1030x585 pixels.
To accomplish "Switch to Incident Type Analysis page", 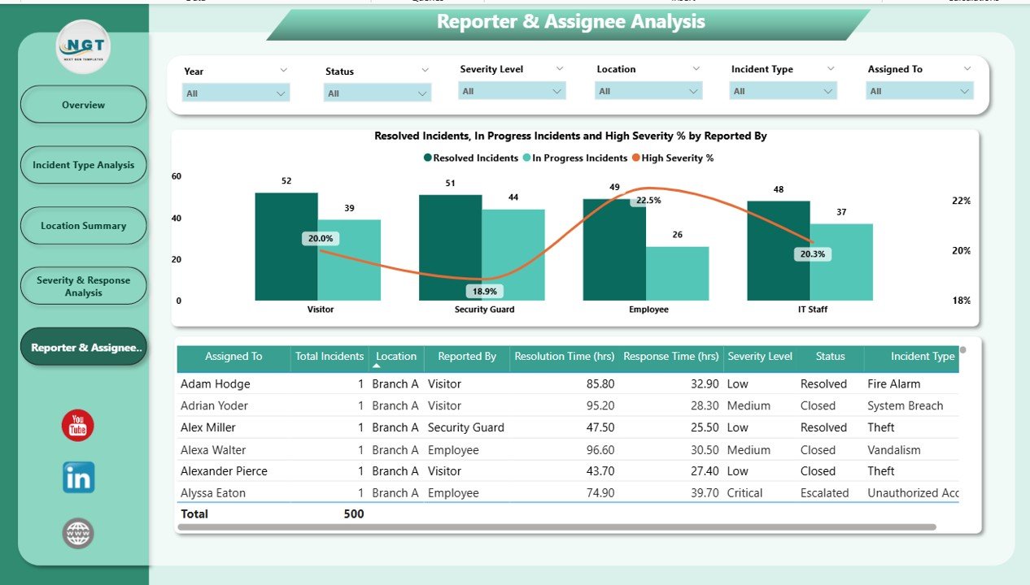I will click(83, 165).
